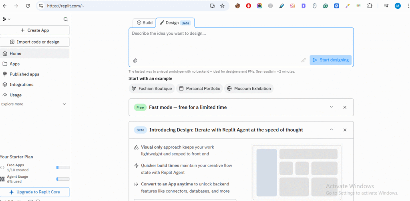Click the Upgrade to Replit Core button
The height and width of the screenshot is (201, 410).
pyautogui.click(x=34, y=192)
